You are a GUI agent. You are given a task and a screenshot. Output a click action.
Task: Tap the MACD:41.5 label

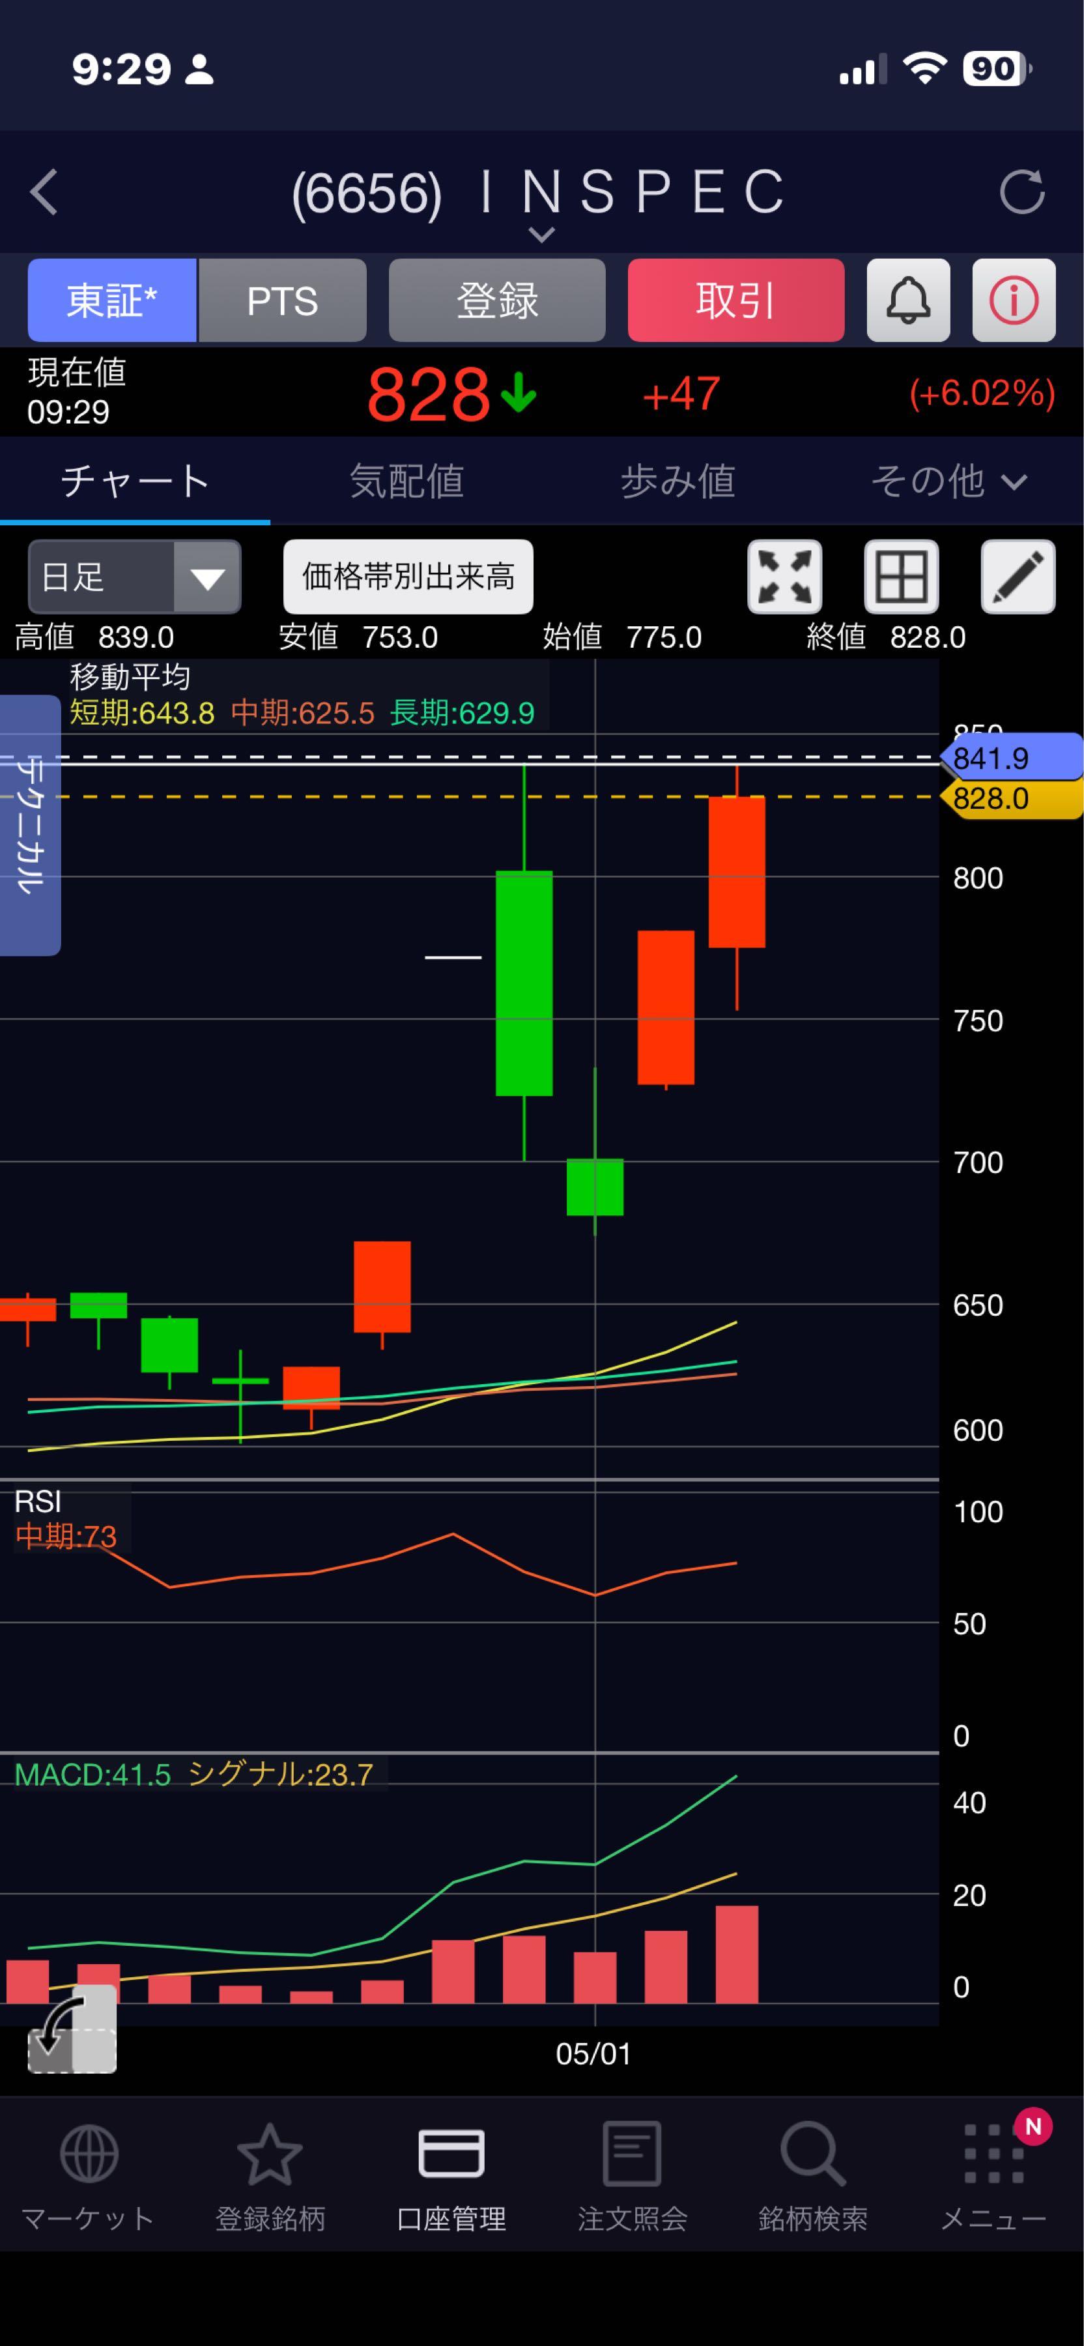coord(93,1774)
